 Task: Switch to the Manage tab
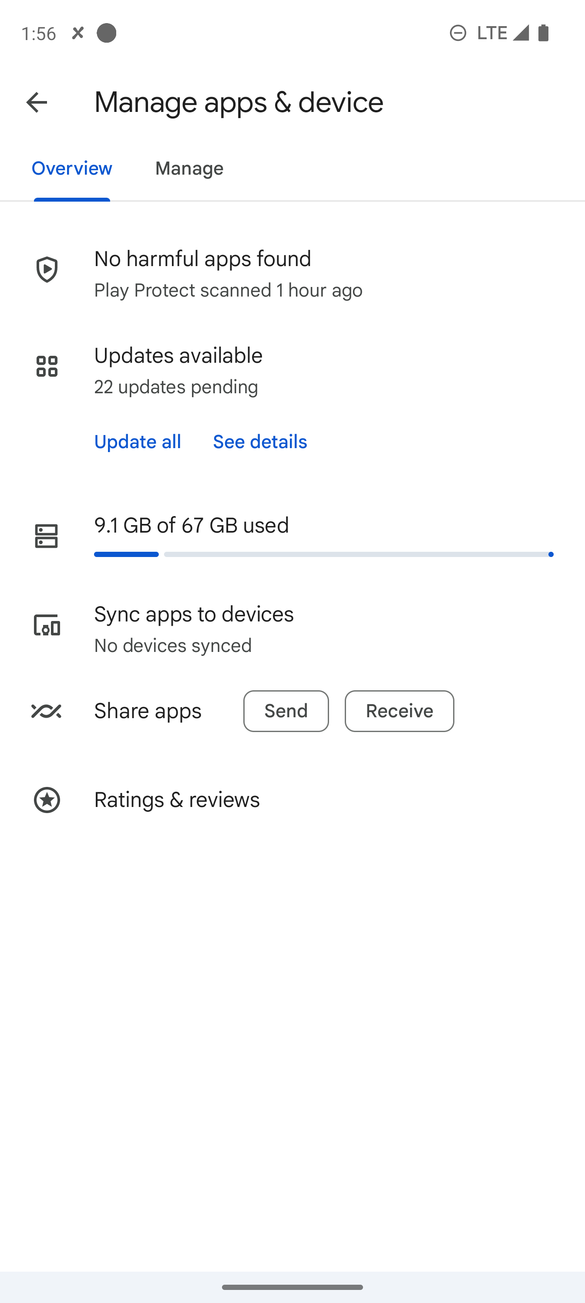189,169
